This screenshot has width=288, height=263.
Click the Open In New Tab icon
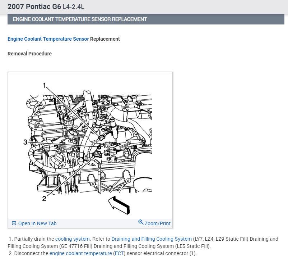14,223
